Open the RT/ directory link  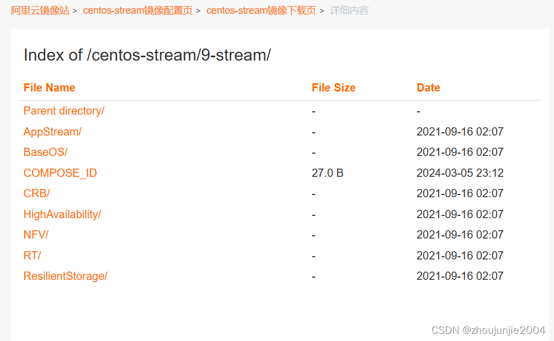pyautogui.click(x=31, y=256)
